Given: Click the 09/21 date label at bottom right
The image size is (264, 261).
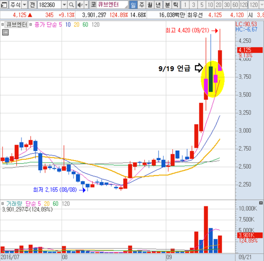Looking at the screenshot, I should (x=245, y=258).
